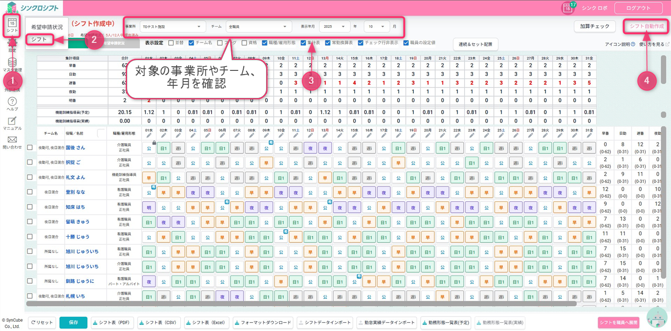Viewport: 671px width, 331px height.
Task: Expand the チーム dropdown showing 全職員
Action: point(259,27)
